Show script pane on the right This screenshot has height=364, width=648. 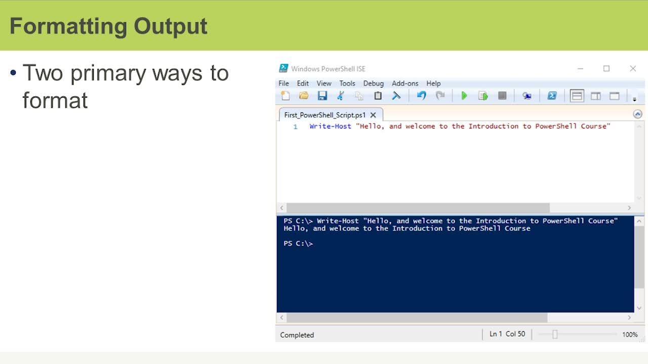[596, 96]
